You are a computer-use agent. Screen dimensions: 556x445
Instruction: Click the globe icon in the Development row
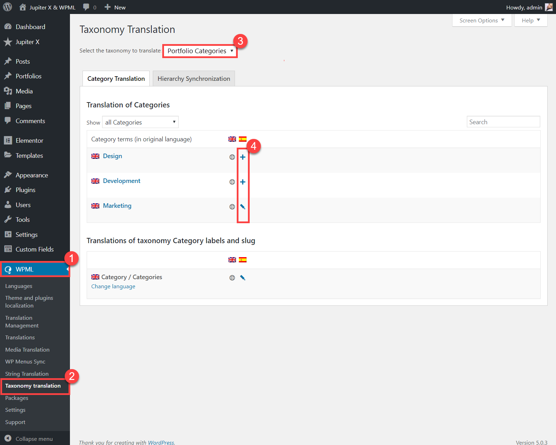tap(232, 182)
